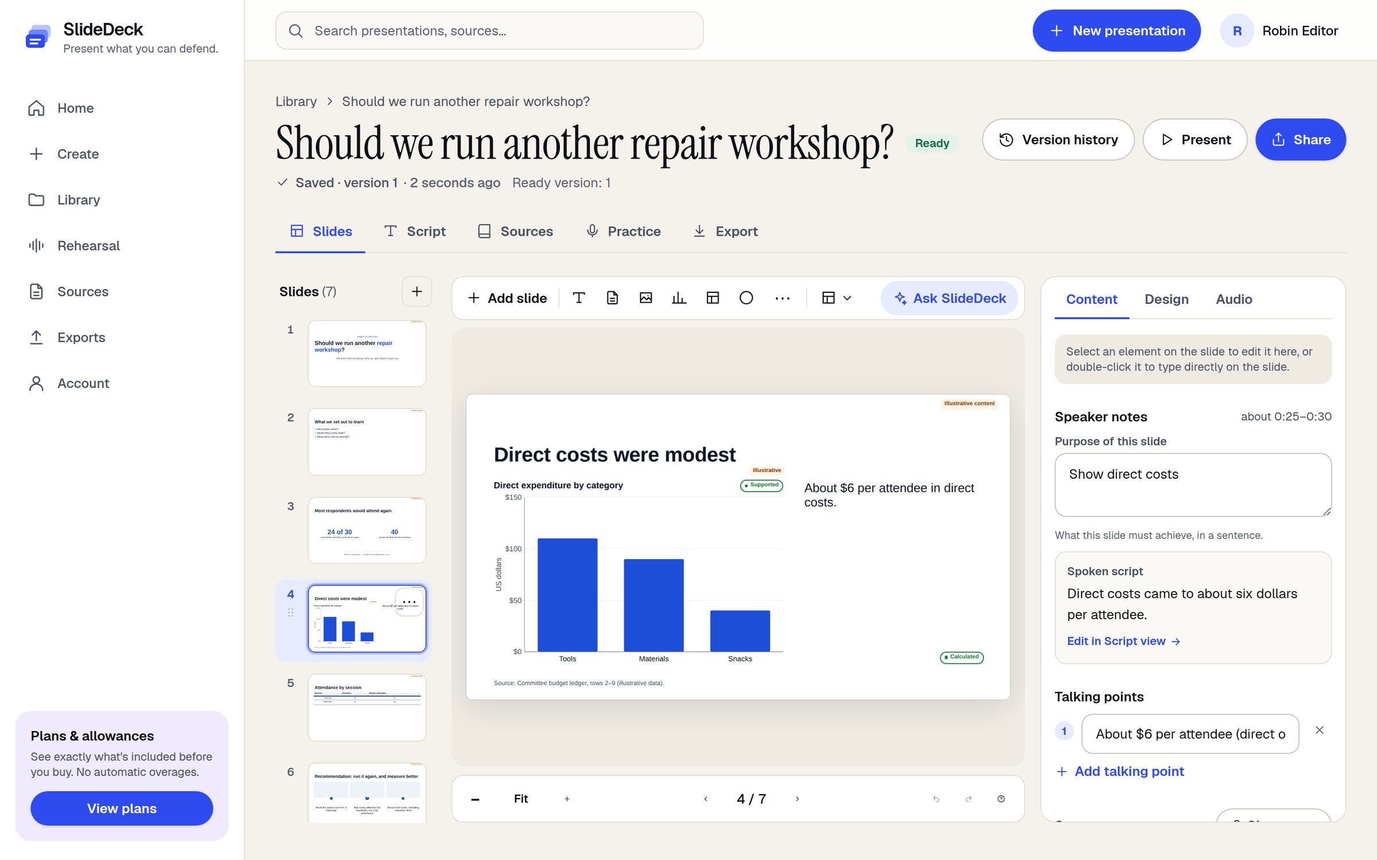This screenshot has height=860, width=1377.
Task: Click the View plans button
Action: 122,808
